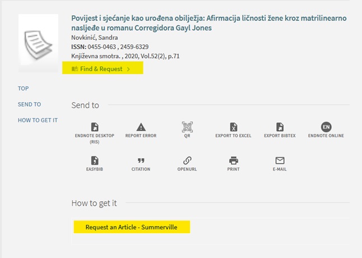Send the citation to EasyBib
The height and width of the screenshot is (258, 362).
coord(94,161)
